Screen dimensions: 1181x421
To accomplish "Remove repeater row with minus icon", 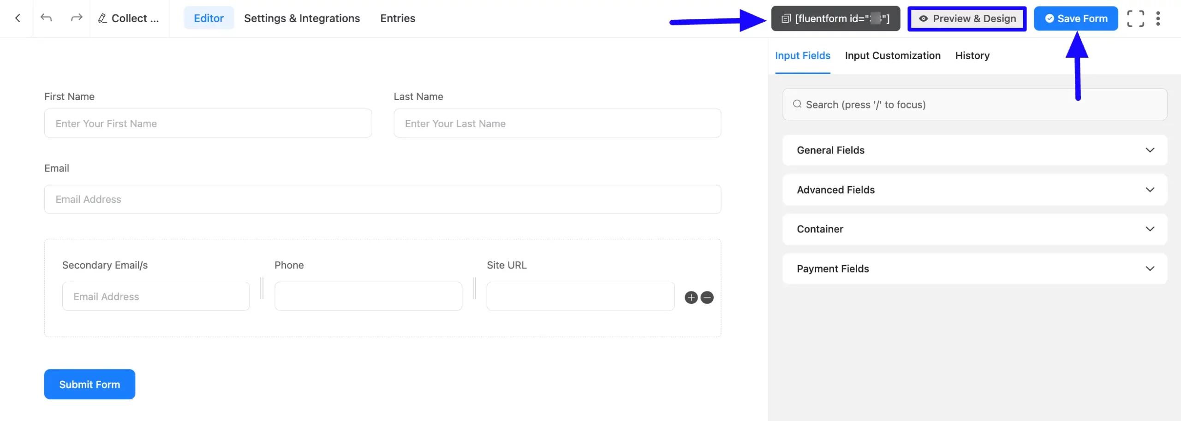I will click(707, 297).
